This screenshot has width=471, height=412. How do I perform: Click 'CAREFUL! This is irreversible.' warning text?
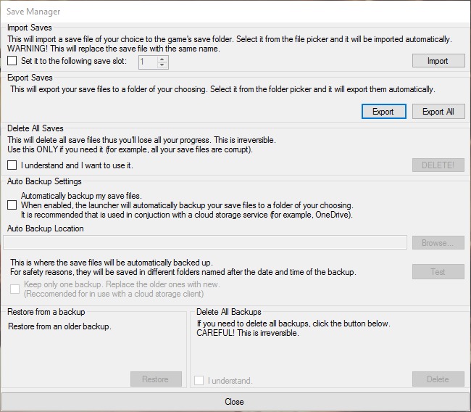pos(248,333)
